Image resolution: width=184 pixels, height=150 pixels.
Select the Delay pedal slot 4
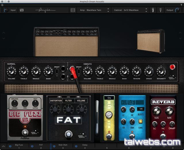85,146
